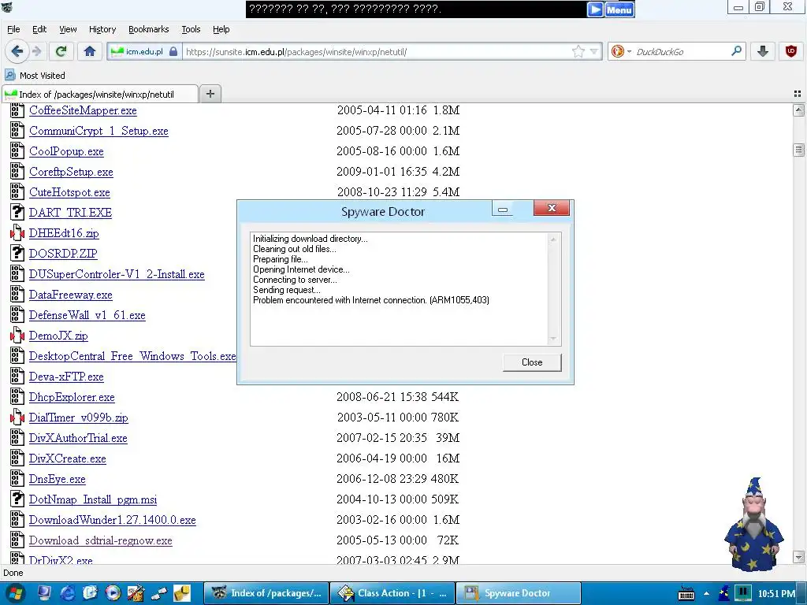Click the binary icon beside DnsEye.exe
This screenshot has width=807, height=605.
tap(17, 479)
